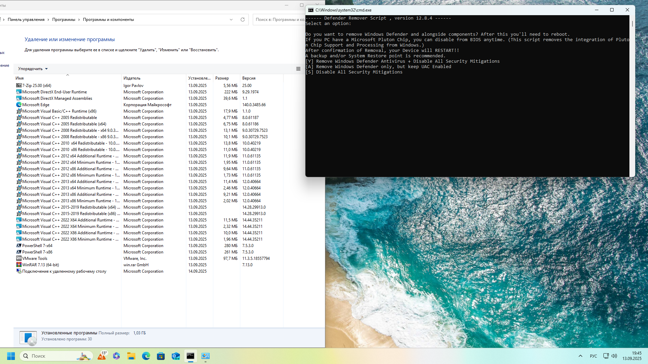Open File Explorer from taskbar
The height and width of the screenshot is (364, 648).
[x=131, y=356]
